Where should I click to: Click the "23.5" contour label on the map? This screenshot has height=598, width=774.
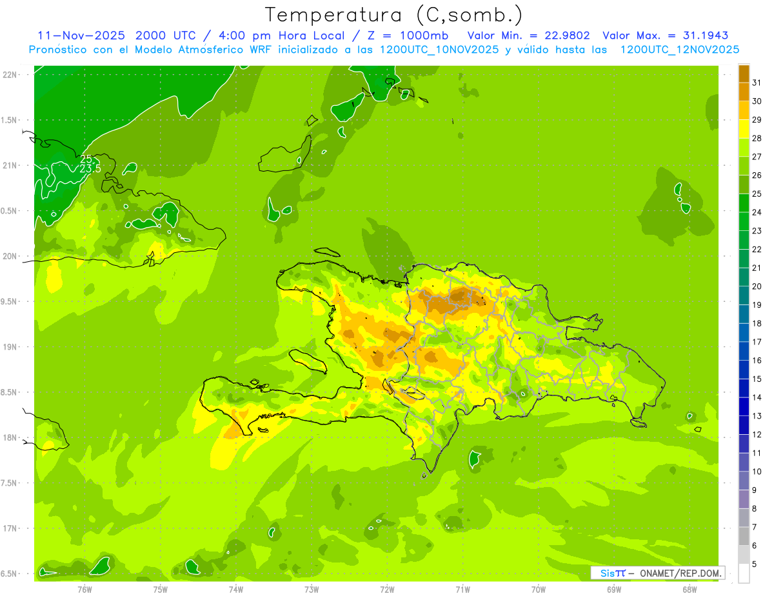point(90,168)
